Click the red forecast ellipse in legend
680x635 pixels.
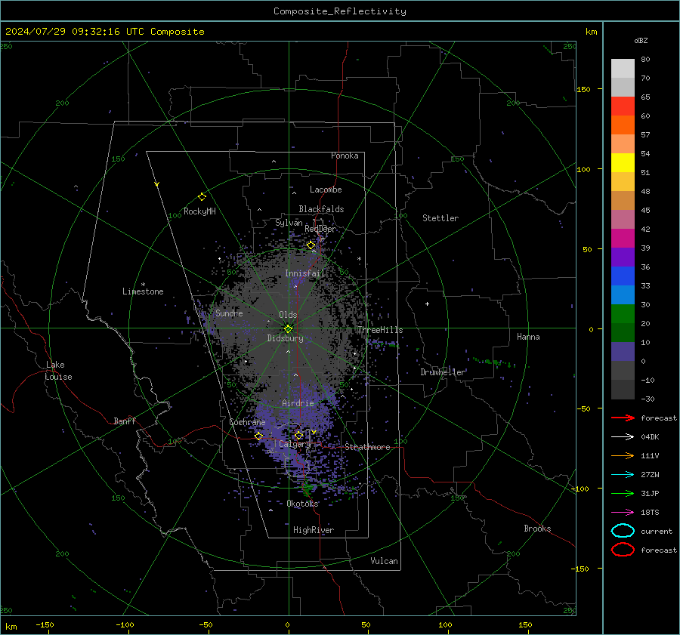[623, 550]
